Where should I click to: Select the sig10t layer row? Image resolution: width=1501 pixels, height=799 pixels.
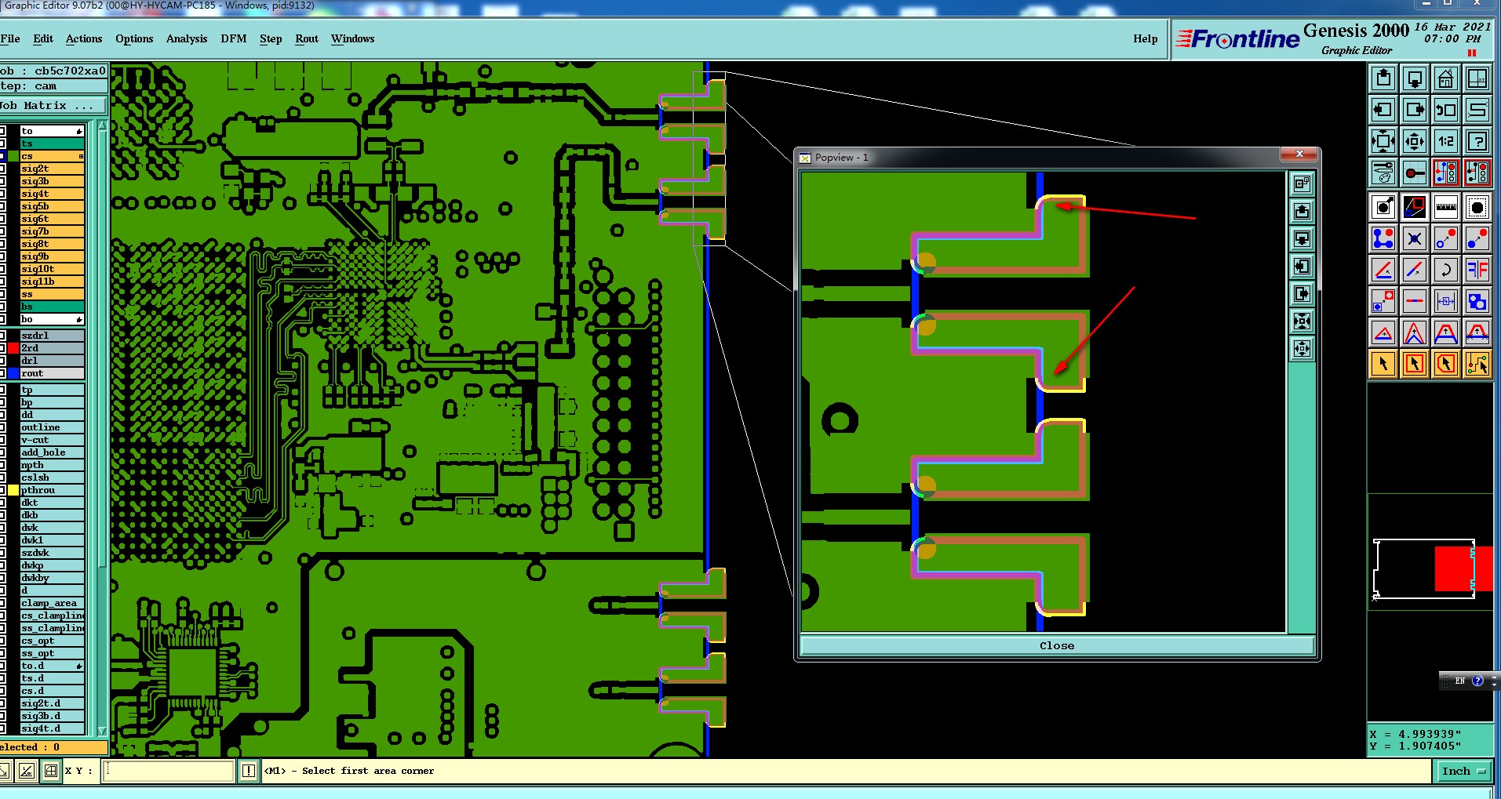coord(52,269)
